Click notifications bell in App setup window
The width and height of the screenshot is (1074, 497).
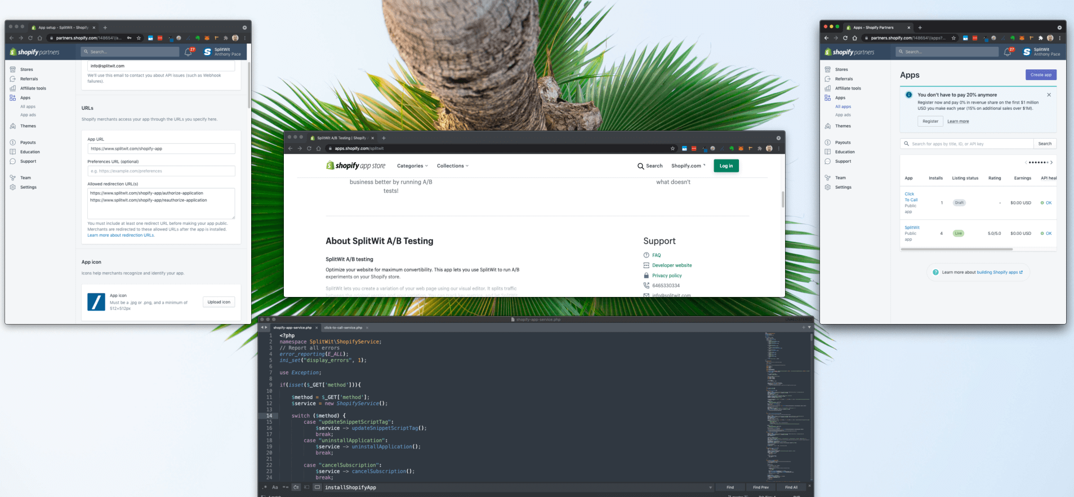click(188, 52)
